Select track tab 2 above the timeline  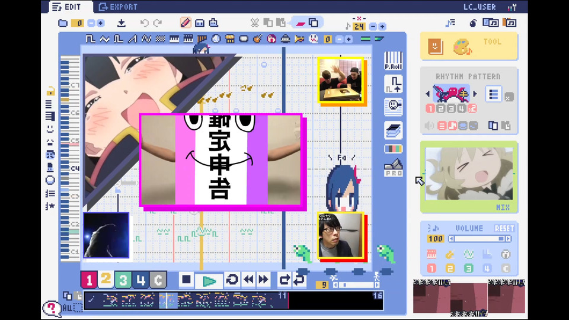pyautogui.click(x=106, y=279)
